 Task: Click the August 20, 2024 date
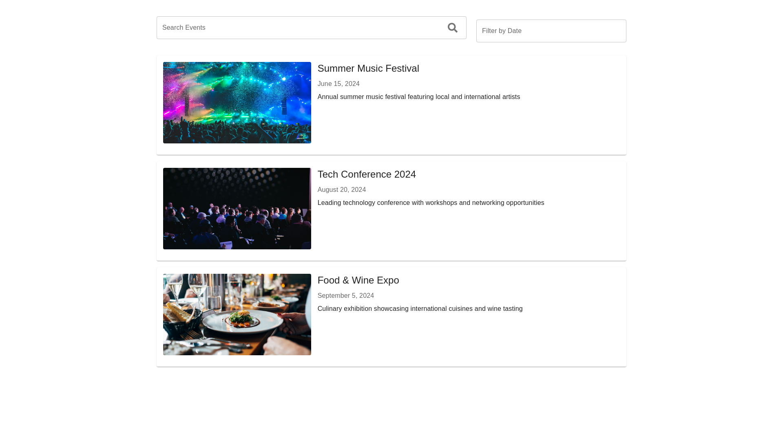[x=342, y=190]
